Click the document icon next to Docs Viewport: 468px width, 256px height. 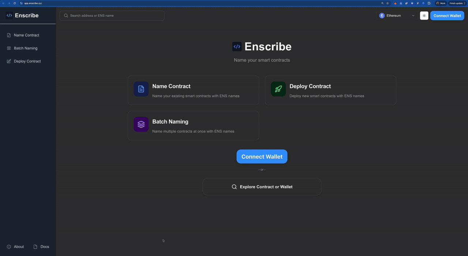tap(35, 247)
